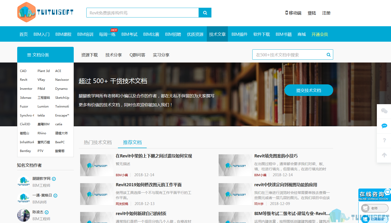
Task: Click thumbnail of revit中快速定向到视图功能的应用
Action: pos(235,194)
